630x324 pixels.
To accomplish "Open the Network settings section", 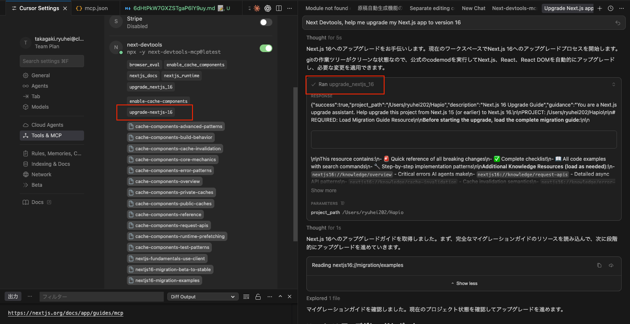I will [x=52, y=175].
